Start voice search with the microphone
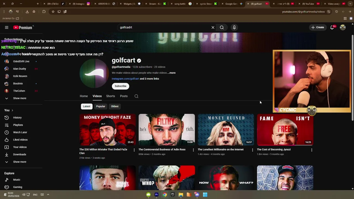Viewport: 354px width, 199px height. [234, 27]
